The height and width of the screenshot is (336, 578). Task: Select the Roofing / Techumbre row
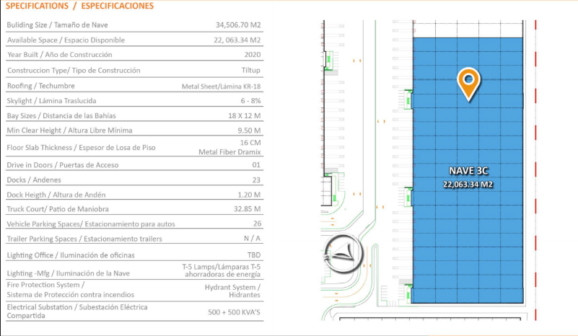point(134,86)
